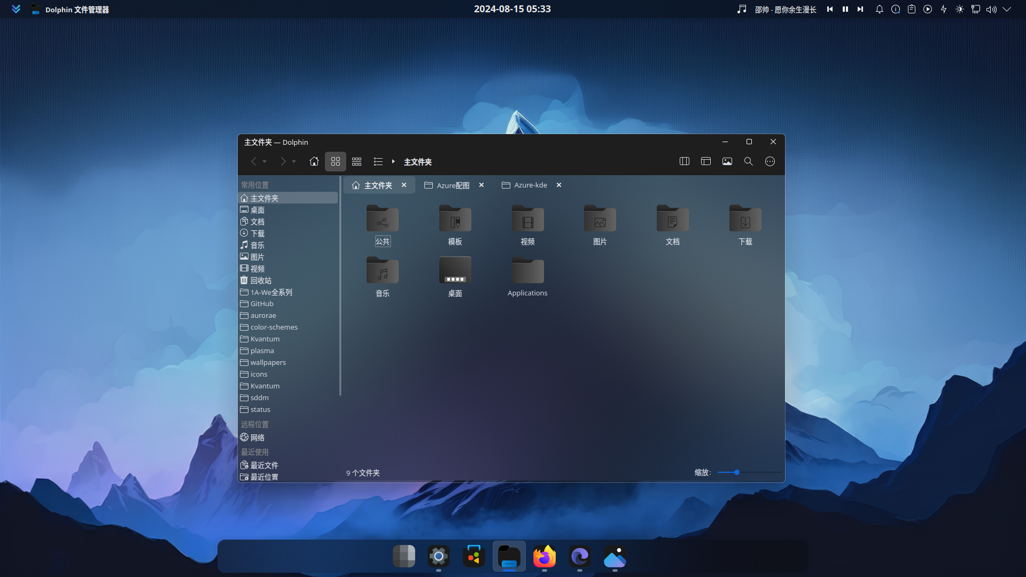Image resolution: width=1026 pixels, height=577 pixels.
Task: Toggle image previews in the toolbar
Action: tap(727, 161)
